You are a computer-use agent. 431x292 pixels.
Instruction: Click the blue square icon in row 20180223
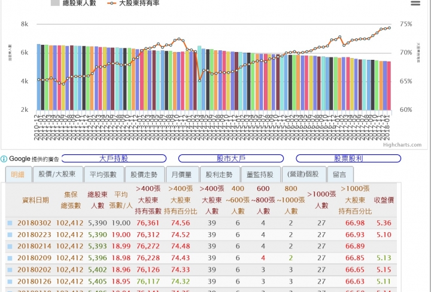(10, 235)
